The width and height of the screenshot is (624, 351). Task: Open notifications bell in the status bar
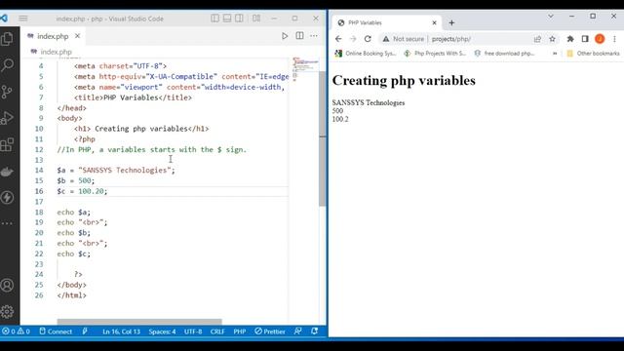click(314, 331)
